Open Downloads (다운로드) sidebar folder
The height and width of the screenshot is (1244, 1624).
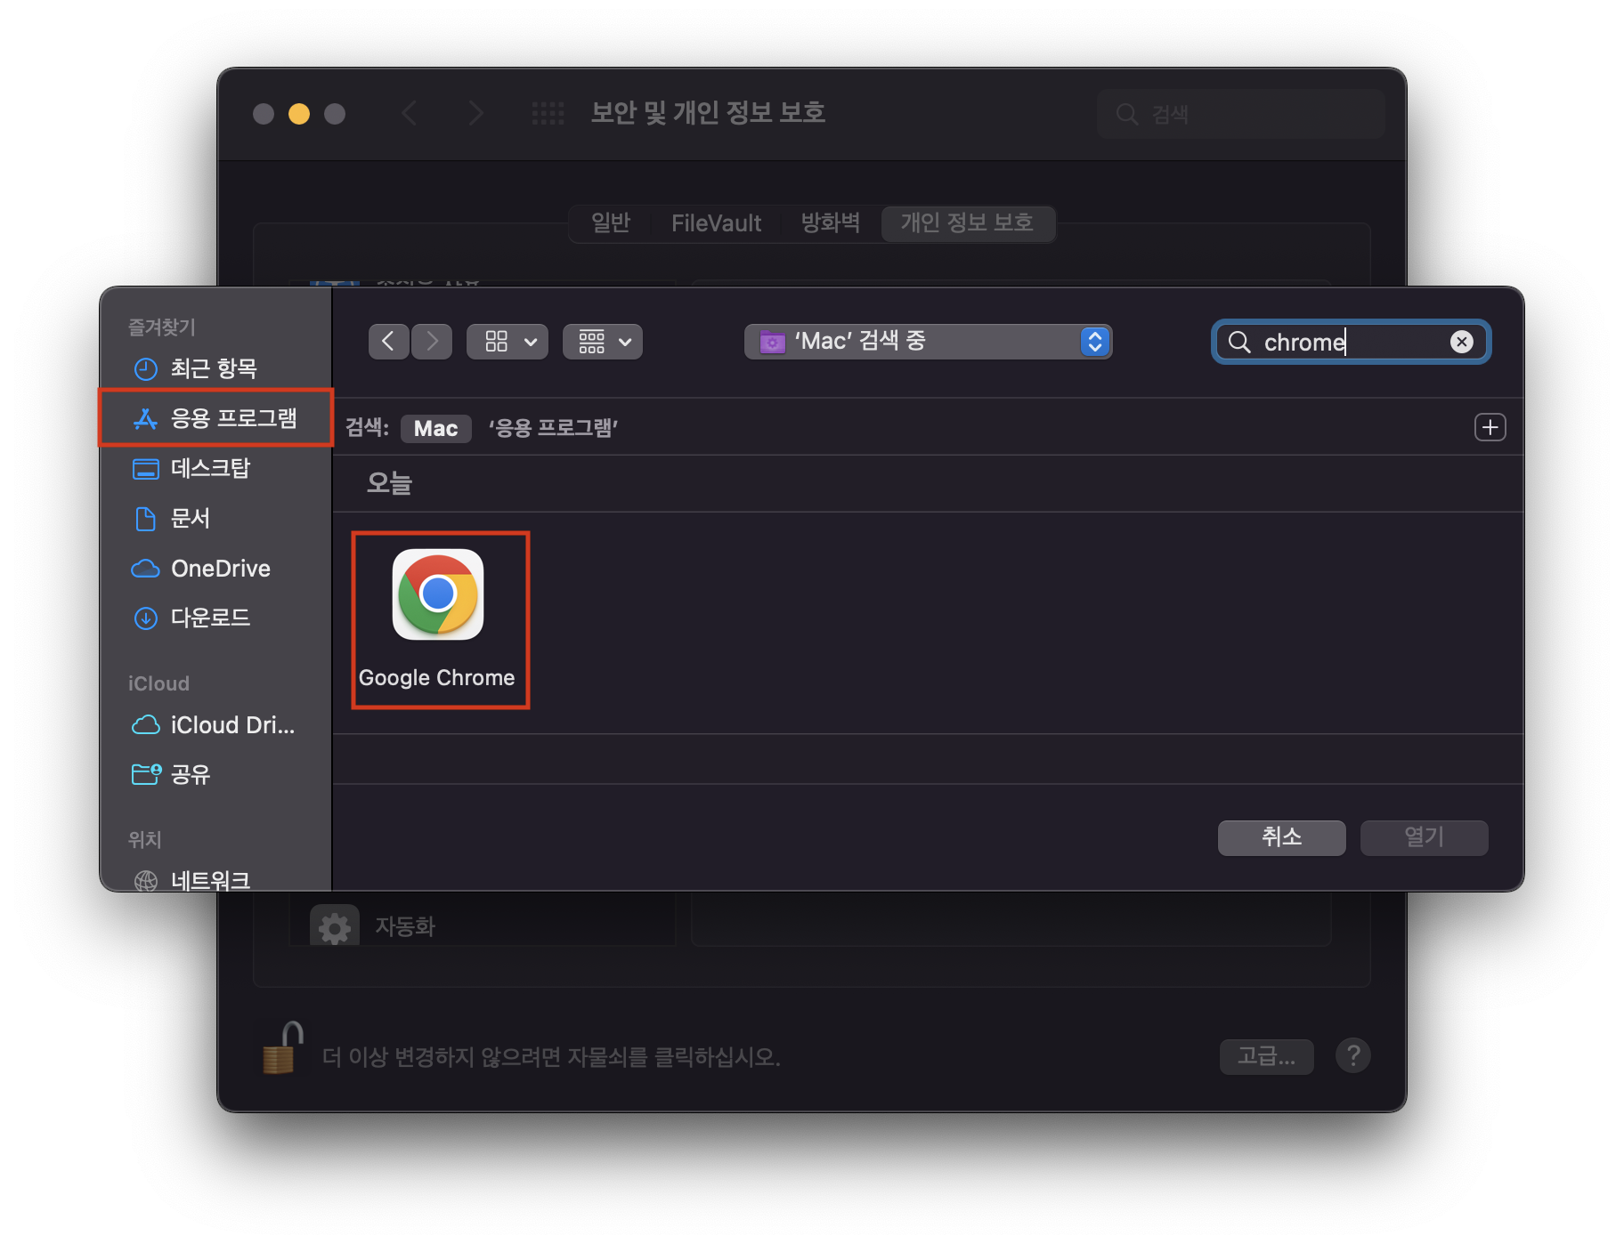point(215,618)
